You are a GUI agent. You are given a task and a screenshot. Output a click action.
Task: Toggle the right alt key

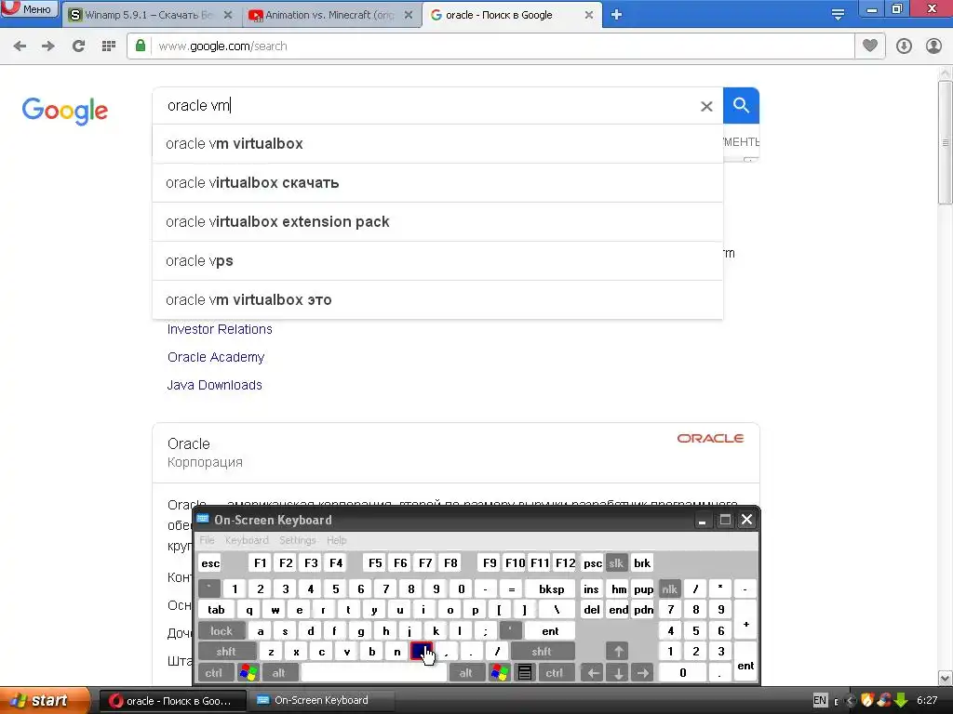coord(465,673)
